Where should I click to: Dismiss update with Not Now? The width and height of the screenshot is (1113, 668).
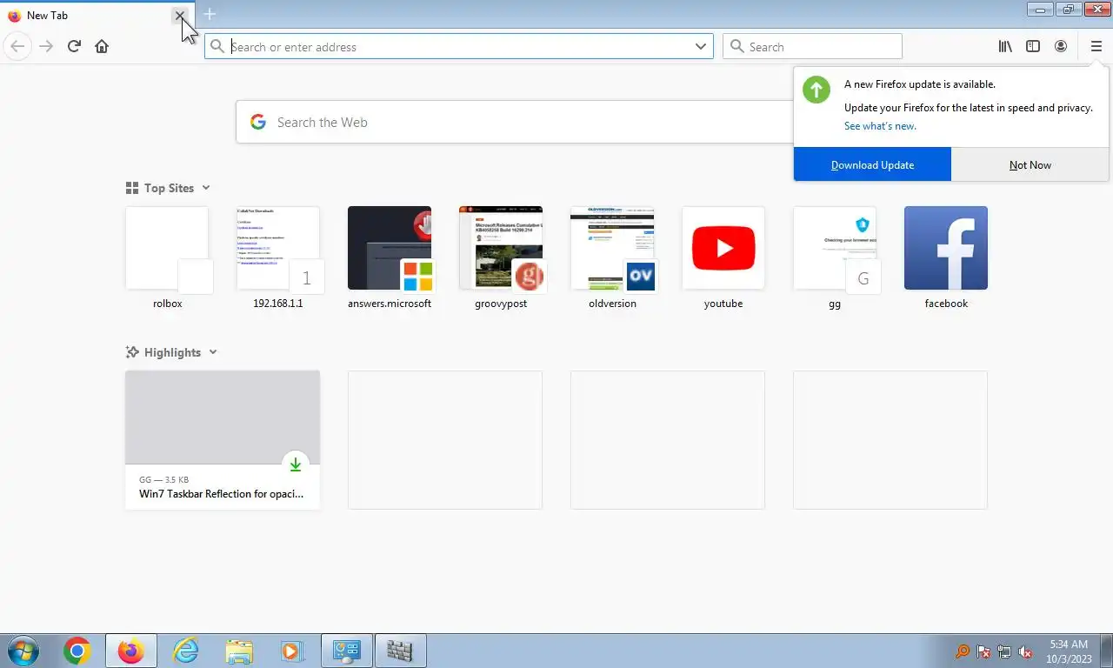pyautogui.click(x=1030, y=164)
